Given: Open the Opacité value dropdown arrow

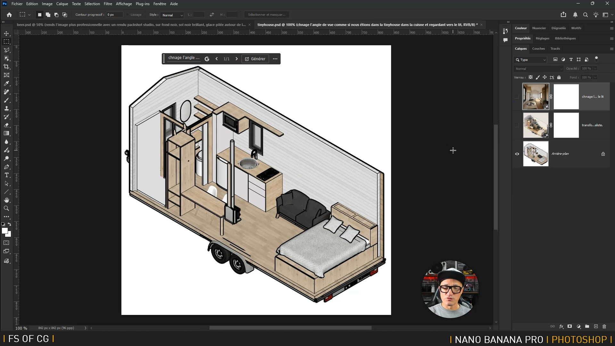Looking at the screenshot, I should [595, 69].
